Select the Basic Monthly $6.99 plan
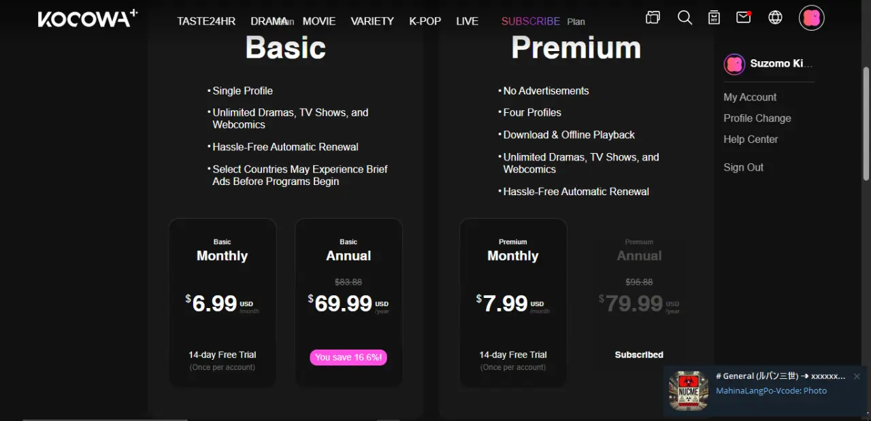The image size is (871, 421). tap(223, 303)
